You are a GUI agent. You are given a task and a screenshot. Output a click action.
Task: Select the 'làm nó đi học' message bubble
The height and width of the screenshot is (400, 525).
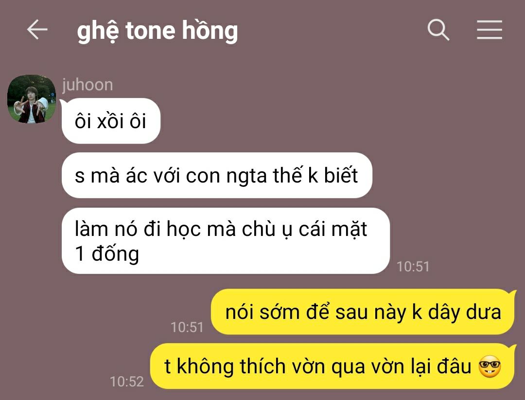tap(226, 241)
